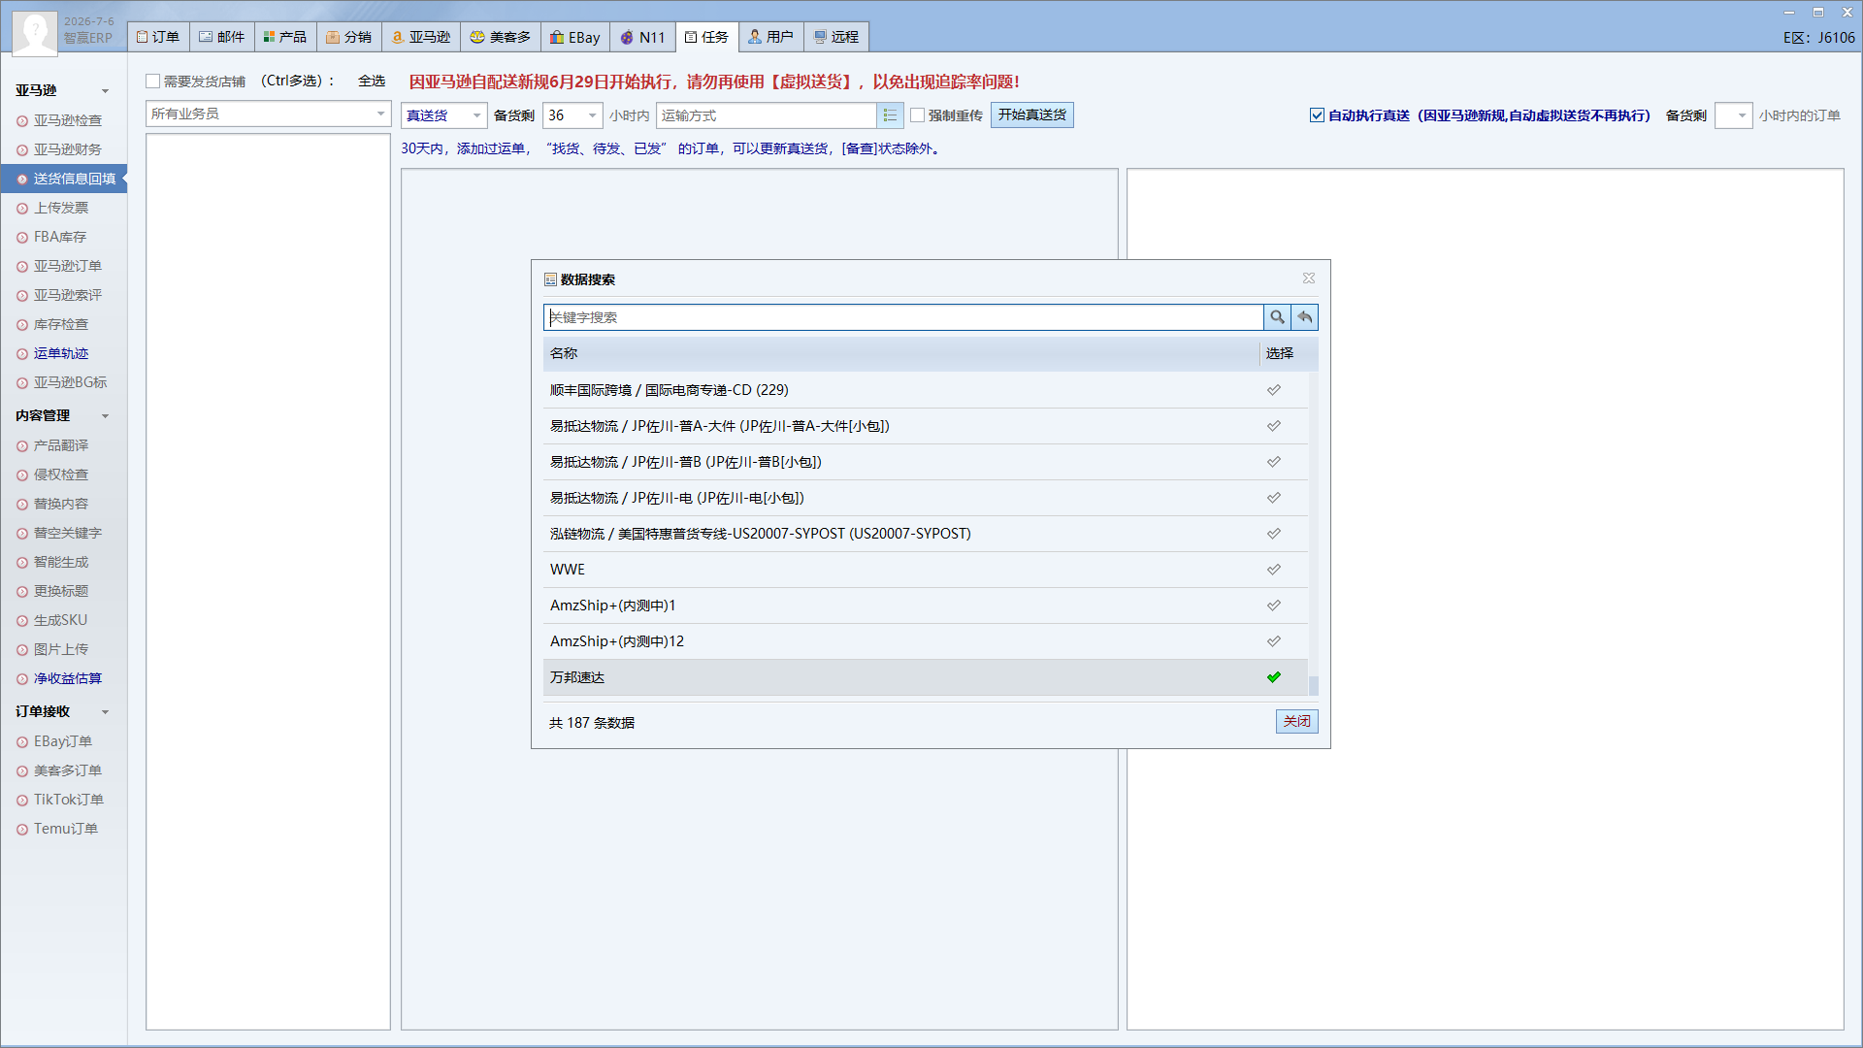1863x1048 pixels.
Task: Select checkmark for JP佐川-普A-大件 row
Action: tap(1274, 426)
